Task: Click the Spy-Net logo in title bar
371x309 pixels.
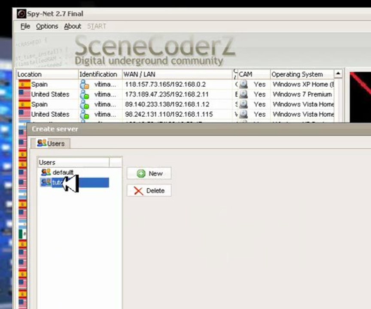Action: (x=21, y=14)
